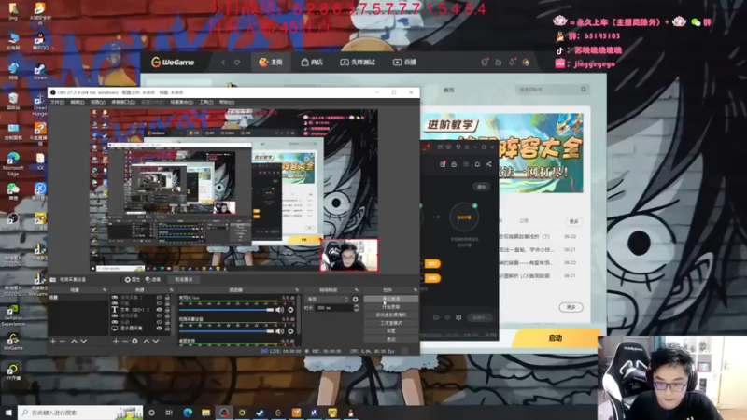The width and height of the screenshot is (747, 420).
Task: Refresh the WeGame page
Action: [x=237, y=63]
